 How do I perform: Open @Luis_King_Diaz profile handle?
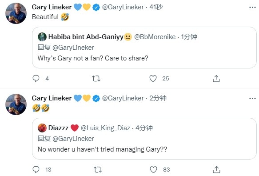(x=105, y=128)
